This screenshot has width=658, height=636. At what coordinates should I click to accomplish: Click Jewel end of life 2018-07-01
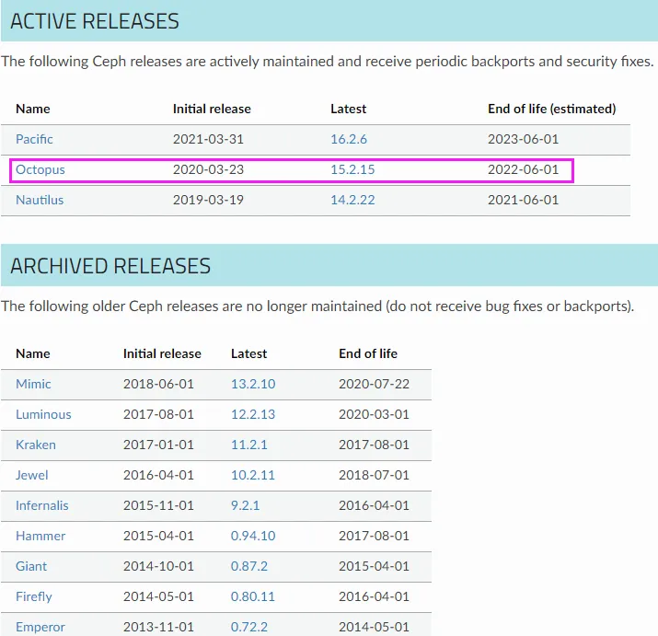coord(374,475)
